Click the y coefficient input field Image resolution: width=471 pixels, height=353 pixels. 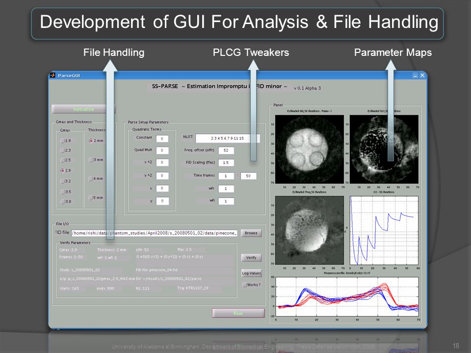[162, 201]
